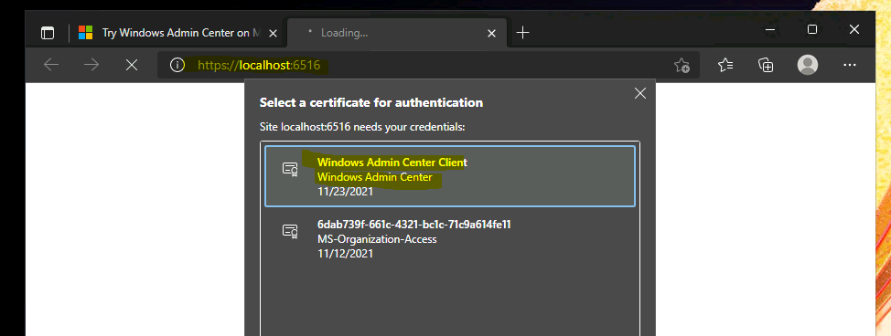This screenshot has height=336, width=891.
Task: Open the Collections icon
Action: (x=766, y=65)
